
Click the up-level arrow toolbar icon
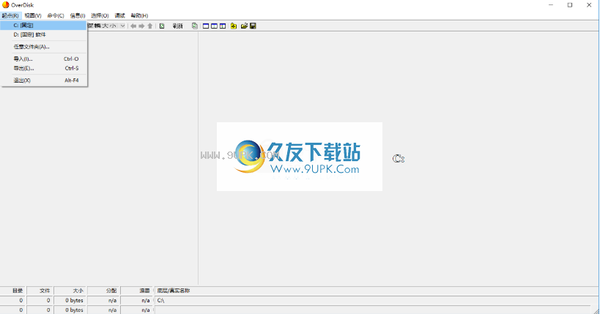[x=150, y=26]
